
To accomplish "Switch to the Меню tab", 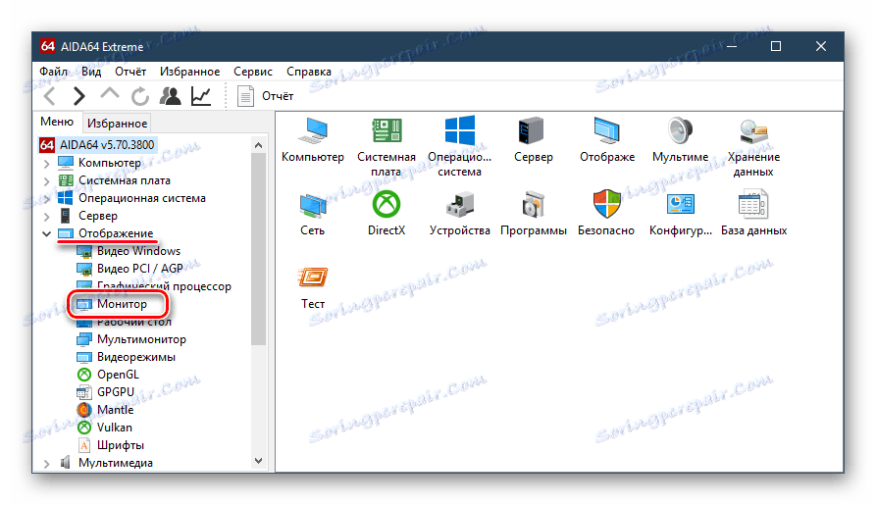I will 57,122.
